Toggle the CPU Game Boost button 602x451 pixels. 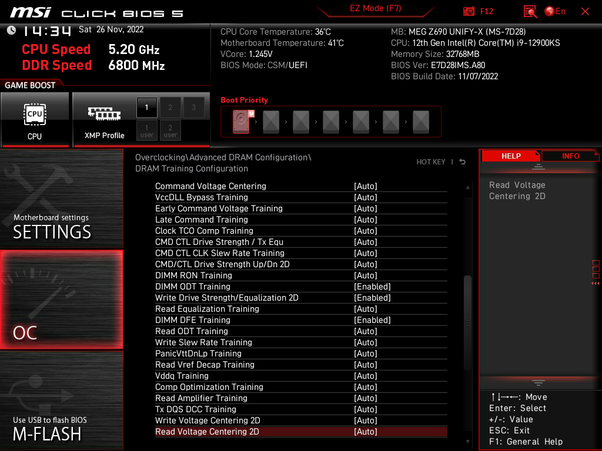[35, 120]
